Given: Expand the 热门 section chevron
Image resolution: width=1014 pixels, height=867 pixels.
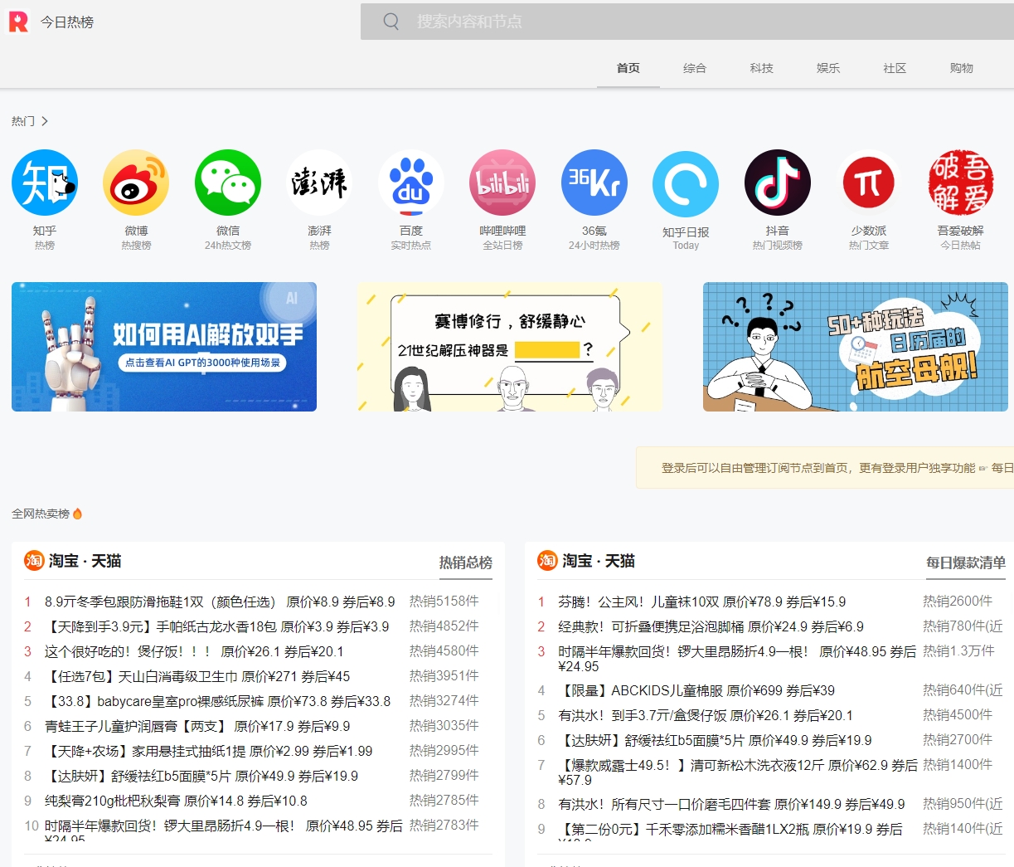Looking at the screenshot, I should (45, 121).
